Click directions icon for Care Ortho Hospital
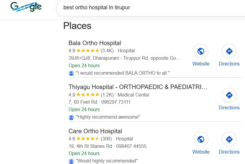This screenshot has width=245, height=164. coord(229,140)
